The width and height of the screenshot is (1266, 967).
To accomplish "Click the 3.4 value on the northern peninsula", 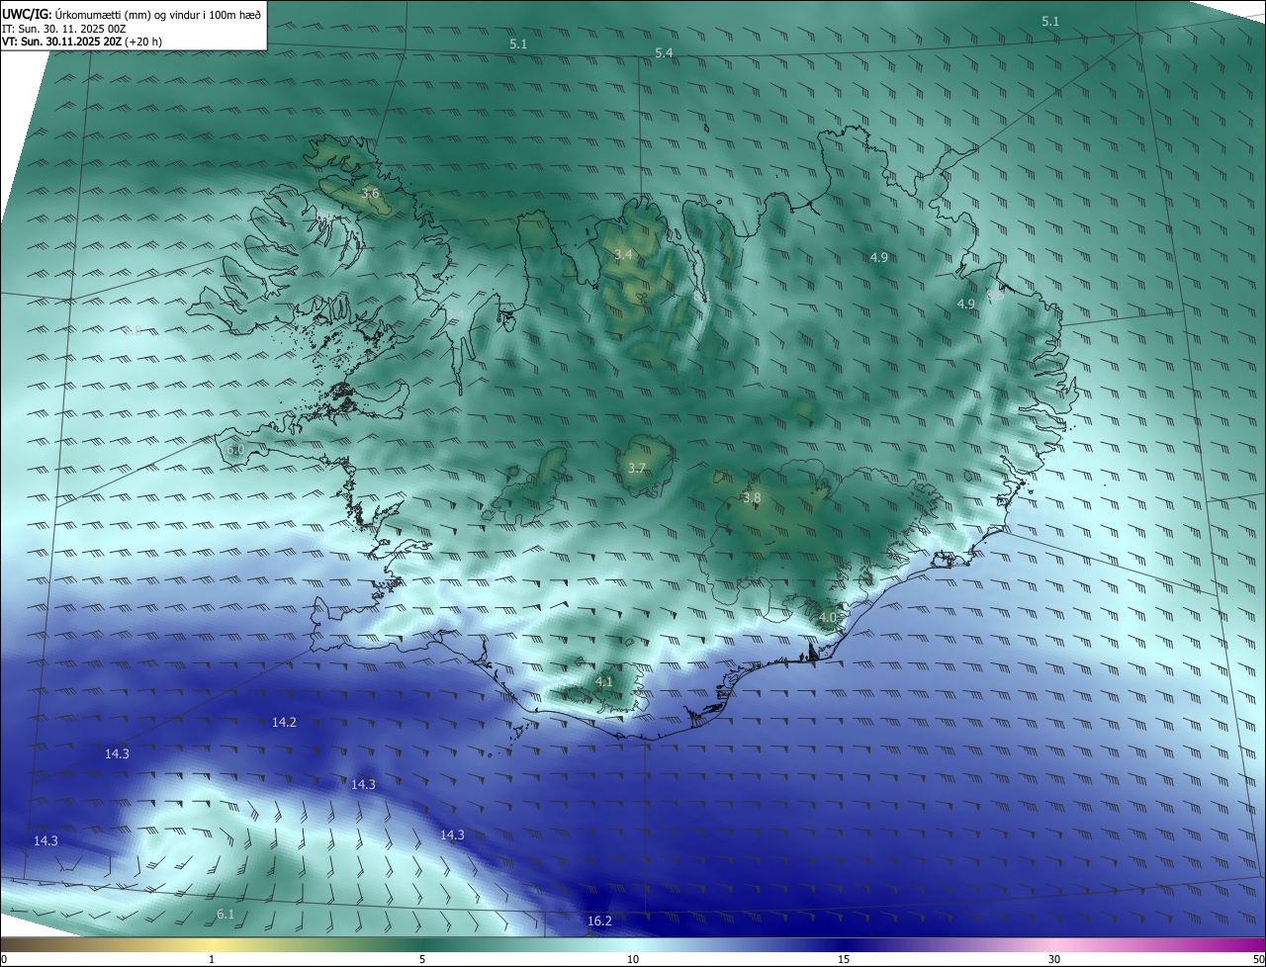I will point(623,255).
